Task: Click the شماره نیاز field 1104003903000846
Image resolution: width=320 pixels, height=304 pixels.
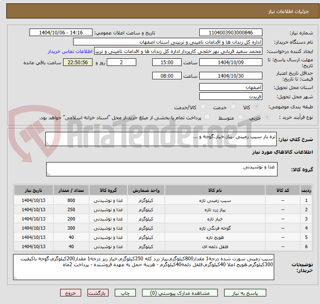Action: tap(230, 33)
